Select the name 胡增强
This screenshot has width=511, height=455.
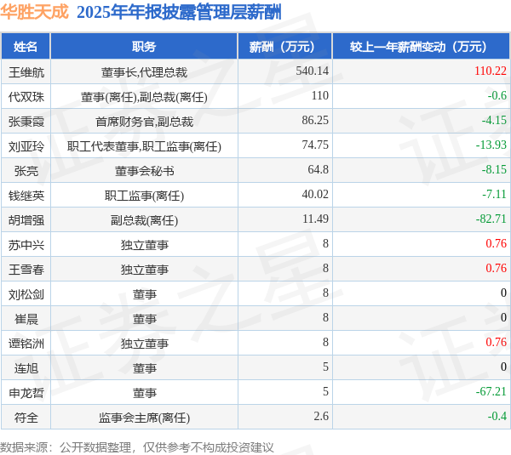(26, 220)
